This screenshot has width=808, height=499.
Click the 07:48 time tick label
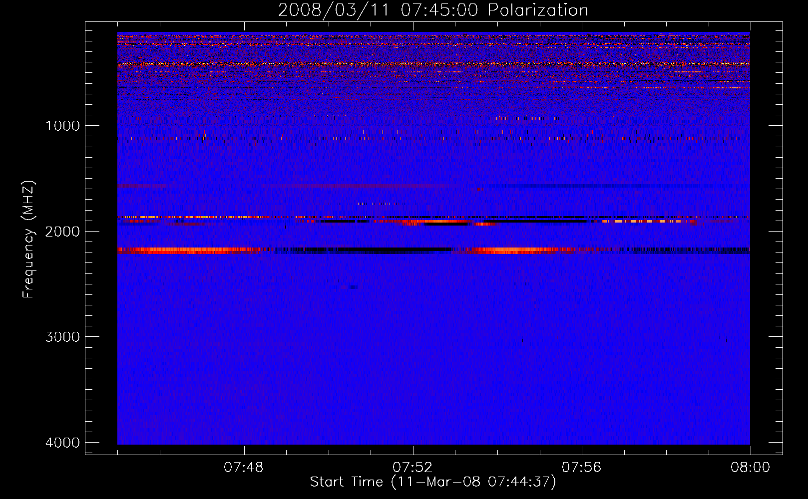tap(244, 467)
